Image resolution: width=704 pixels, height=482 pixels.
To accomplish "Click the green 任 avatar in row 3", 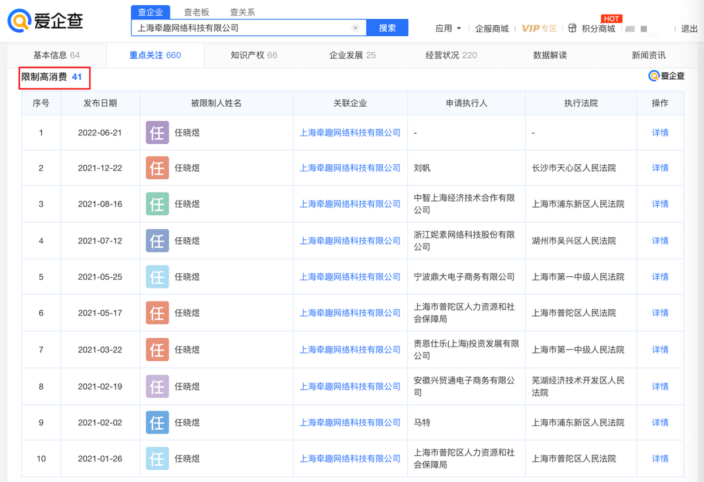I will pyautogui.click(x=157, y=204).
